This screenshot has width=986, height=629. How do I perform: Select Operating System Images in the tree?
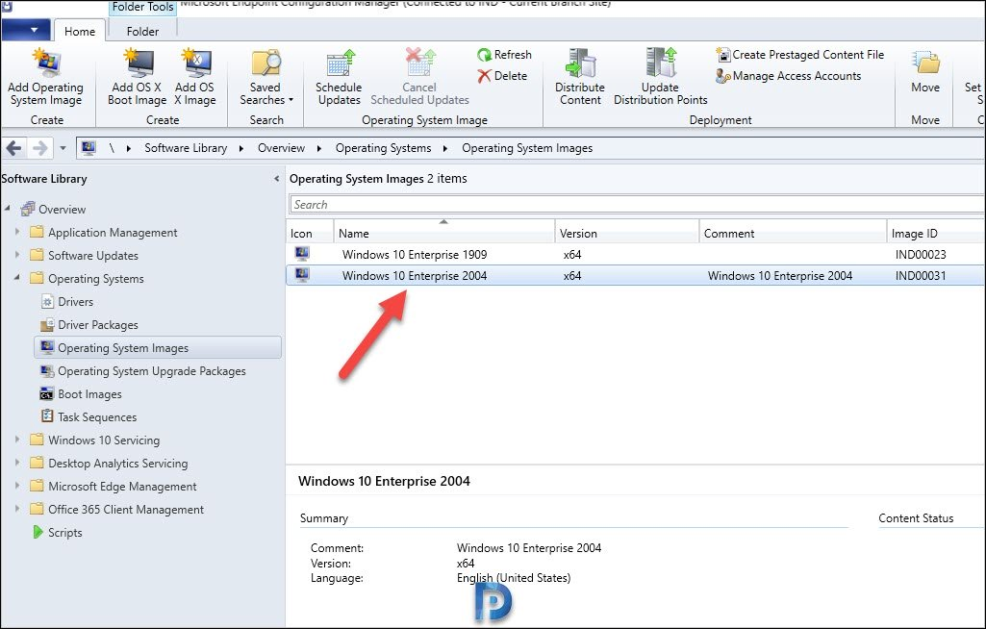(x=158, y=348)
